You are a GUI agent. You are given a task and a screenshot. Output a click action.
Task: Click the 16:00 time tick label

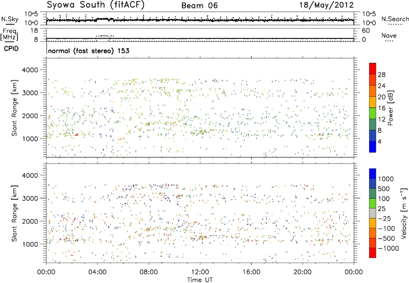(251, 272)
